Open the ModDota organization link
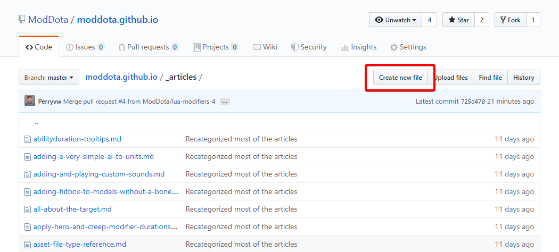The height and width of the screenshot is (252, 559). [48, 20]
